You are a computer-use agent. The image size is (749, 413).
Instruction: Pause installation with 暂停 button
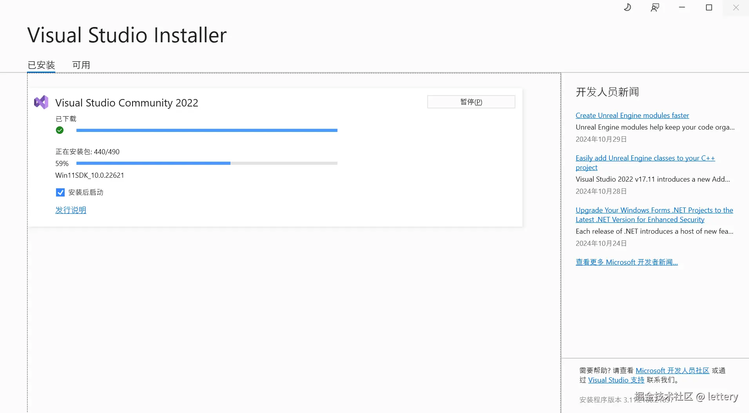(471, 102)
